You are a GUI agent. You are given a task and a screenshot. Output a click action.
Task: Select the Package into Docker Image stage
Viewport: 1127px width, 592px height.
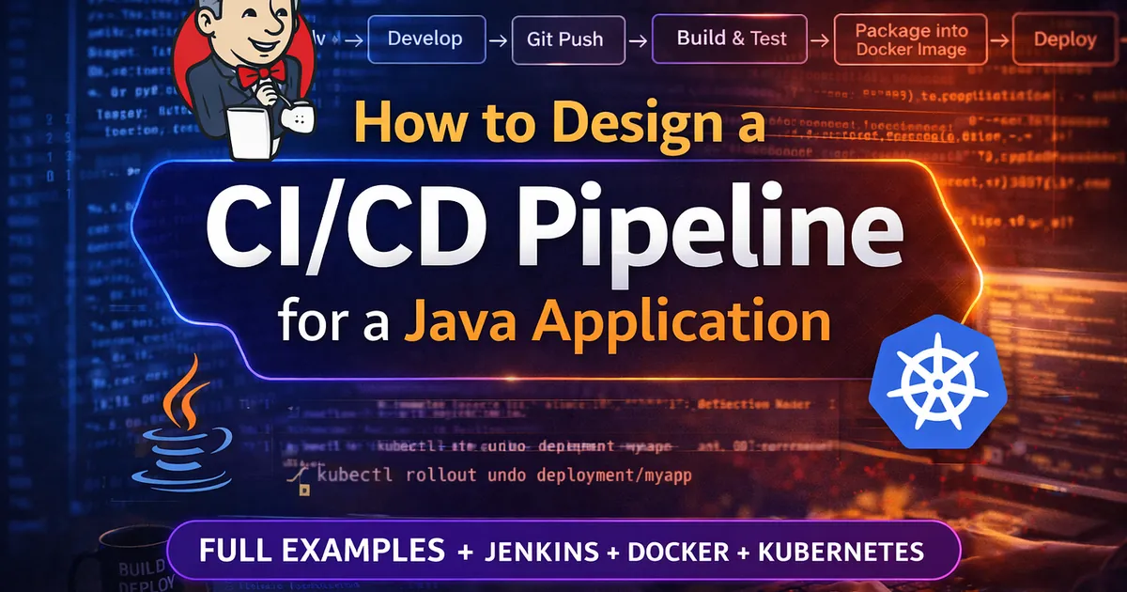click(x=911, y=39)
